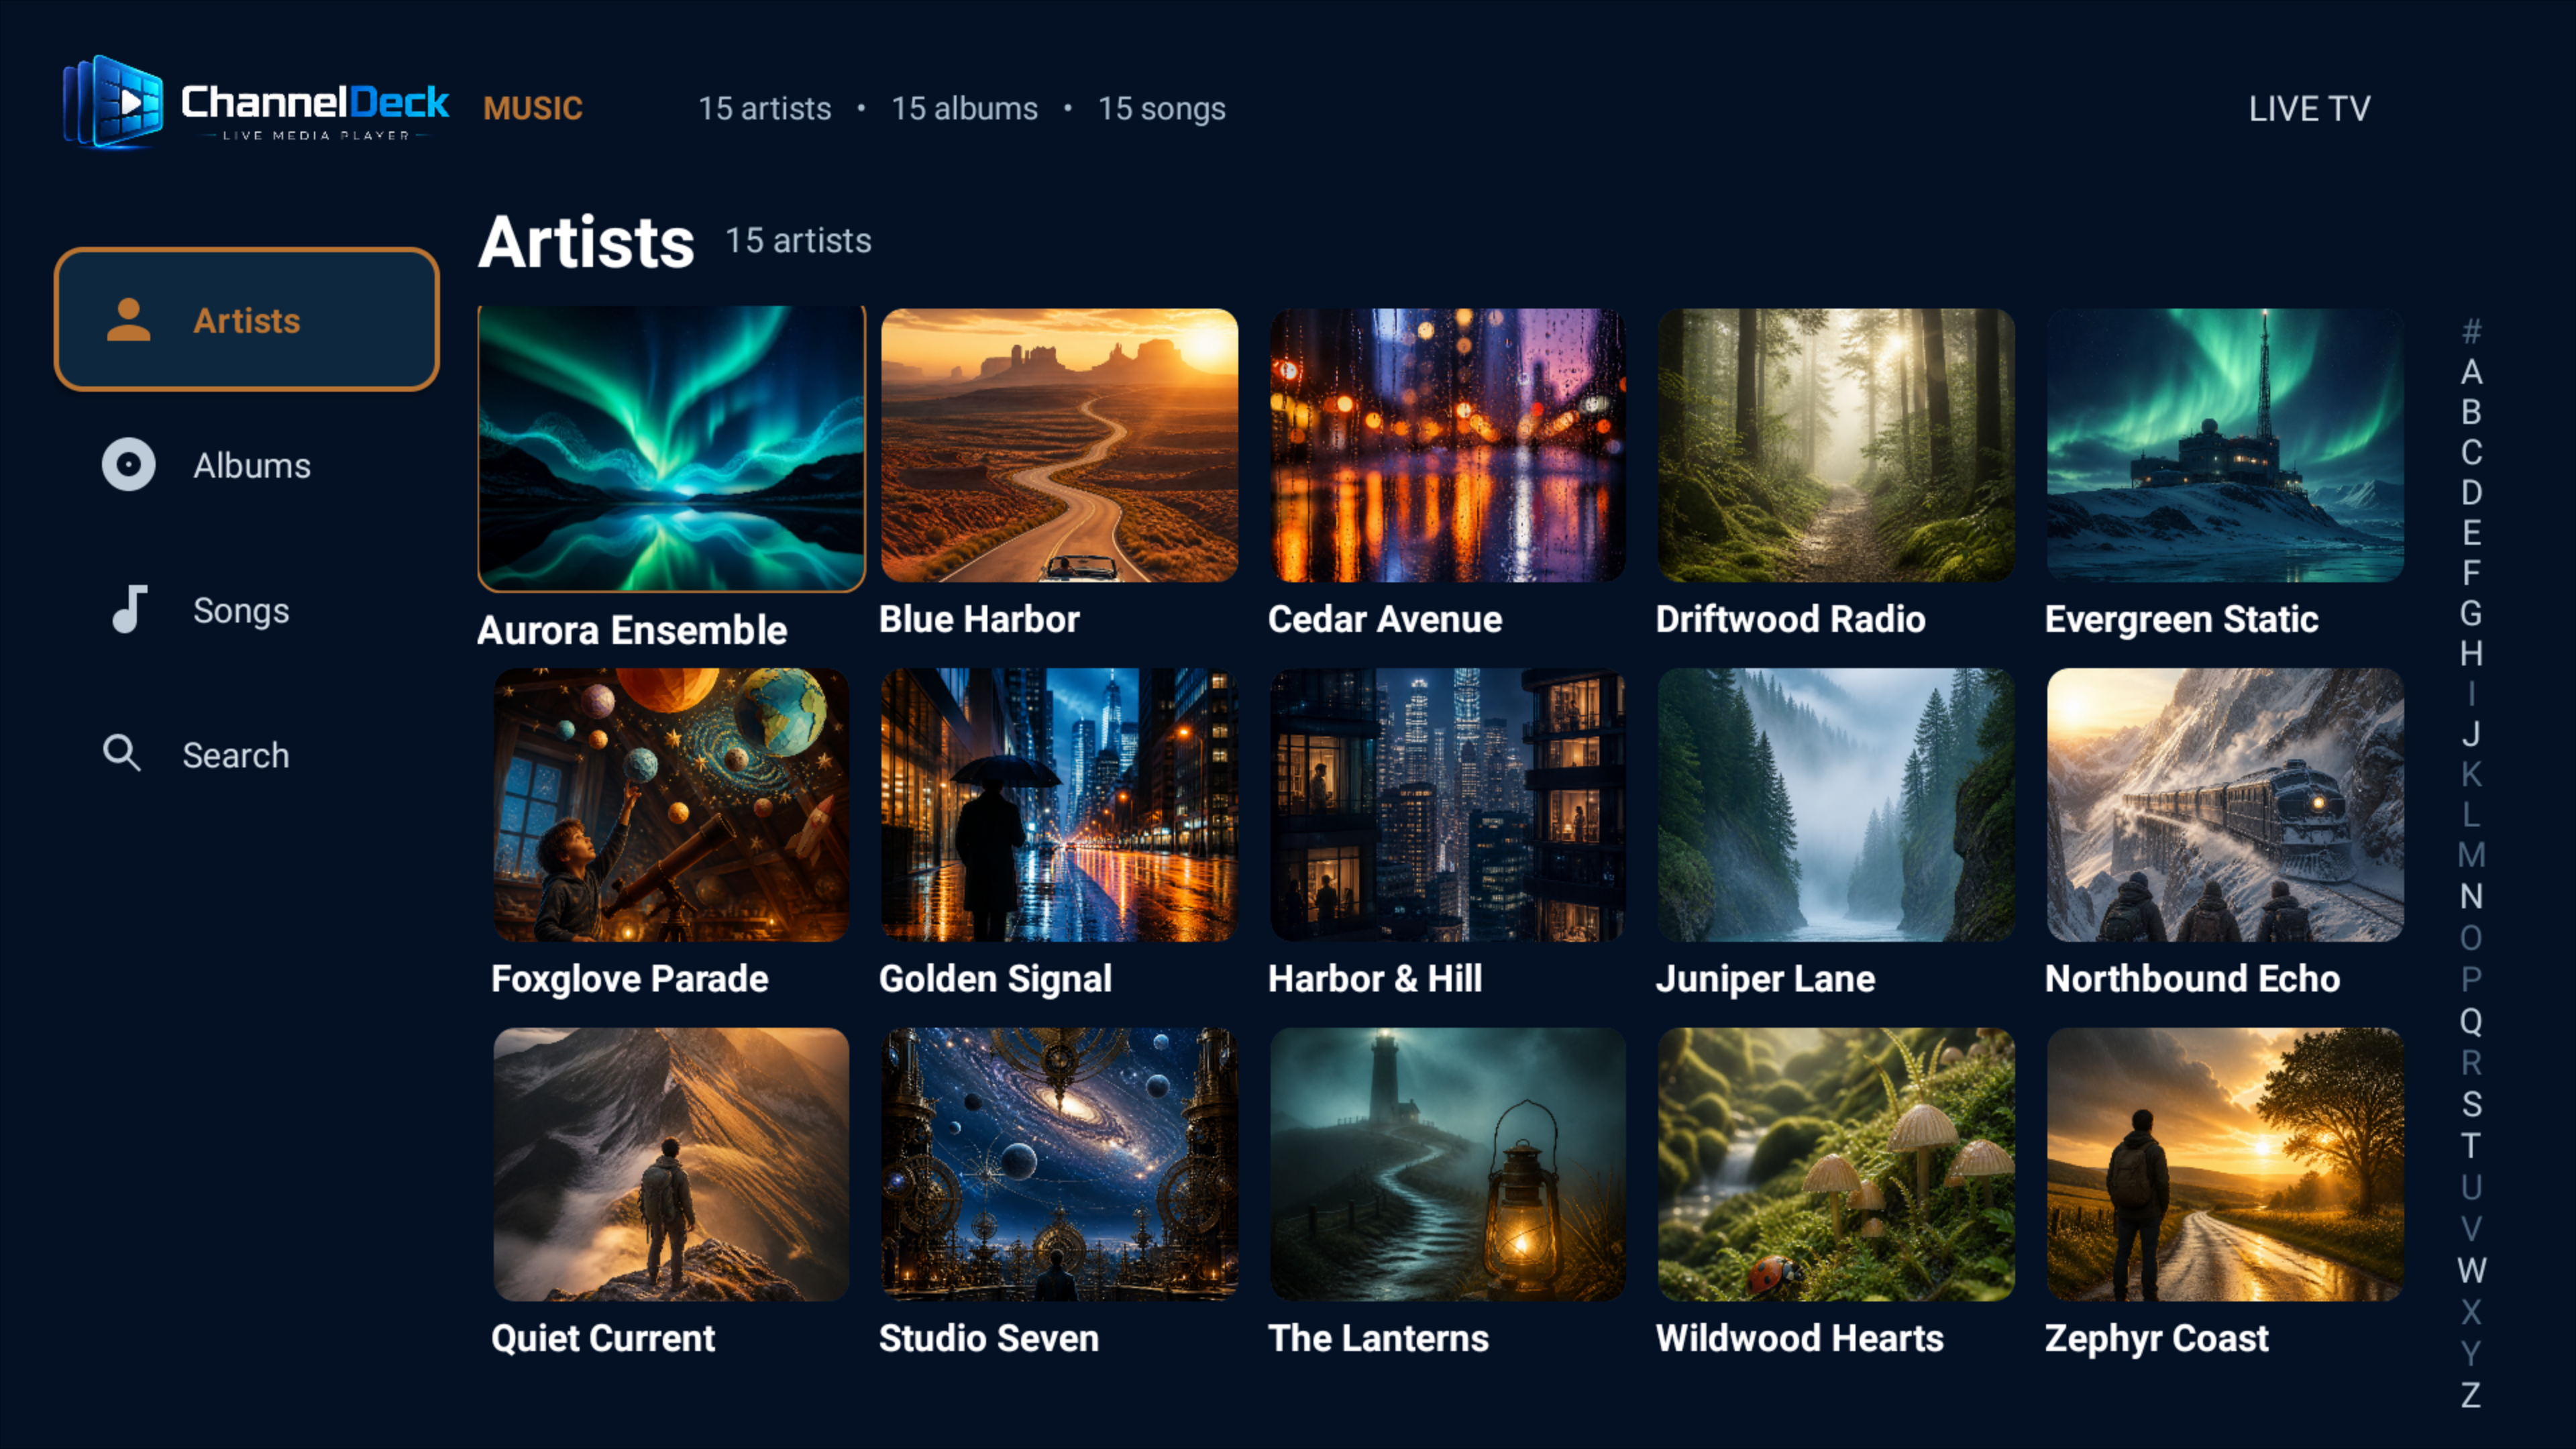2576x1449 pixels.
Task: Click the MUSIC header label
Action: coord(533,108)
